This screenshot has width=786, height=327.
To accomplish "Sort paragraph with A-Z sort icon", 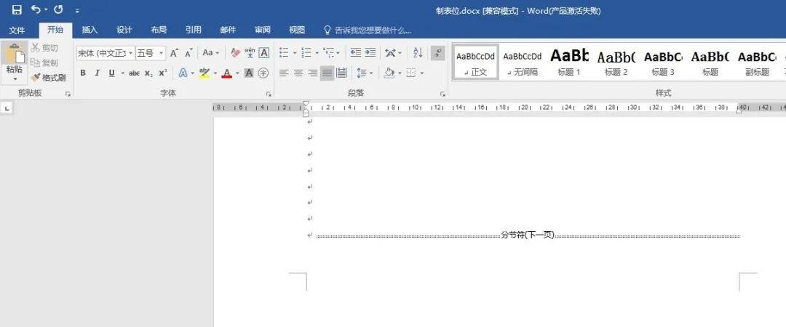I will [x=418, y=52].
